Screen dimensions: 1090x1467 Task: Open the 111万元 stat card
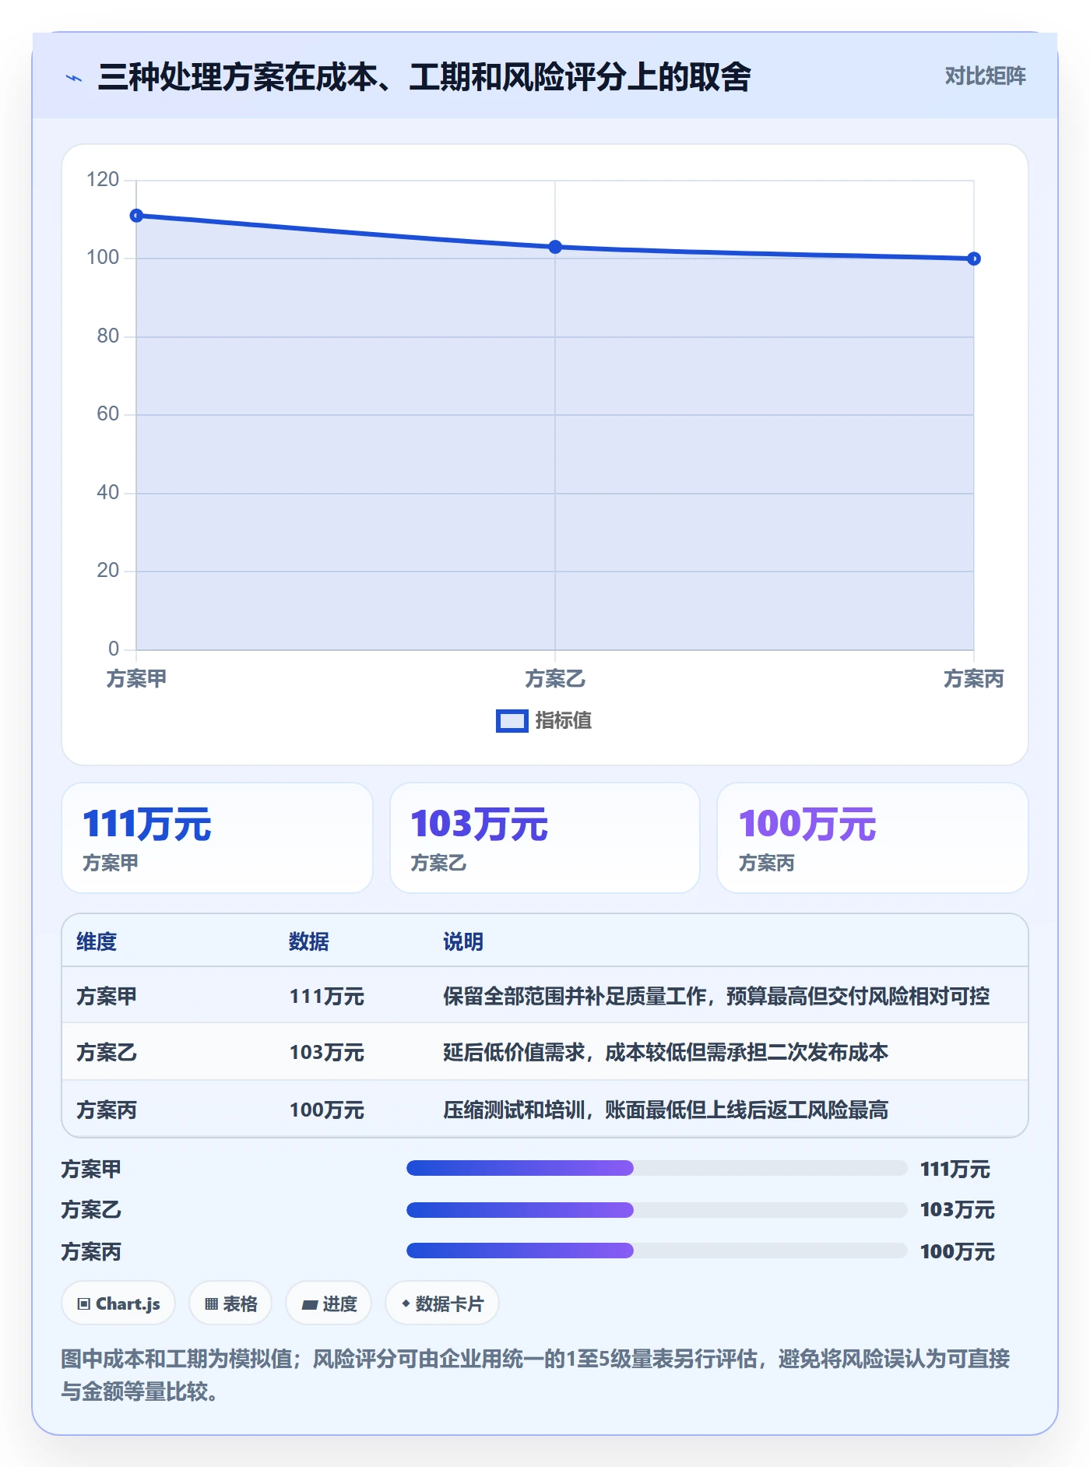coord(217,838)
